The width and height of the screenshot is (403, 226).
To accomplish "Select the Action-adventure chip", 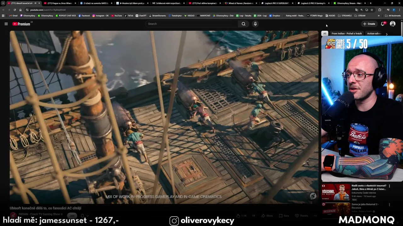I will tap(374, 34).
